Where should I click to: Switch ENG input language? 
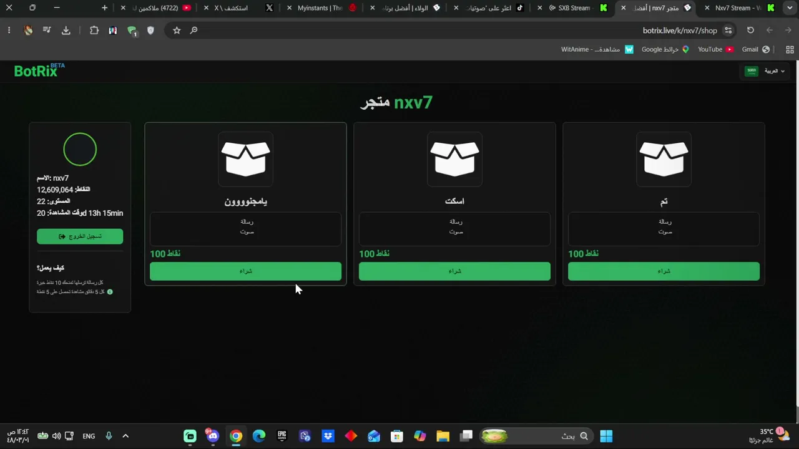click(89, 436)
